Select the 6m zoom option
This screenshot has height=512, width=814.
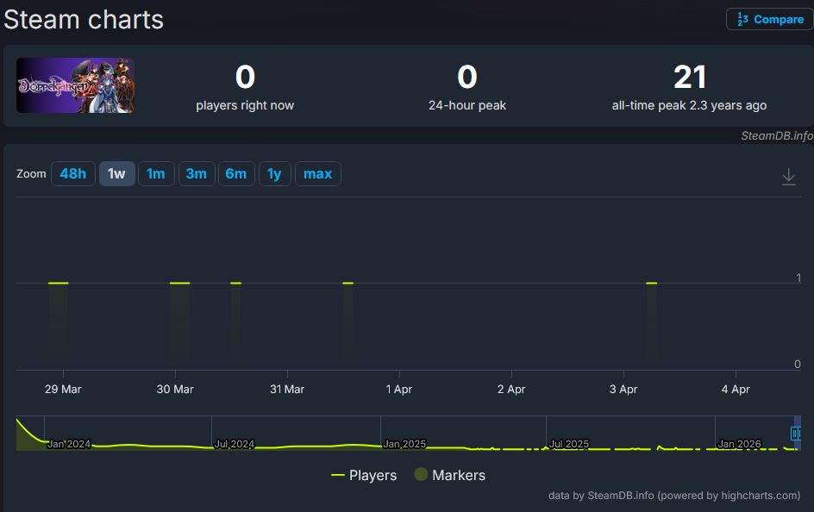coord(236,174)
